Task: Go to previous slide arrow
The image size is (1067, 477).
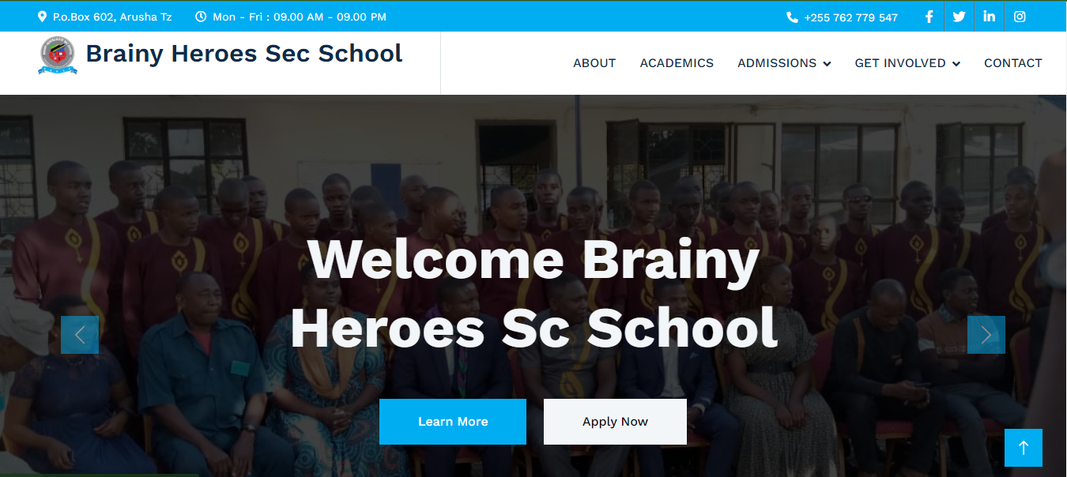Action: tap(80, 335)
